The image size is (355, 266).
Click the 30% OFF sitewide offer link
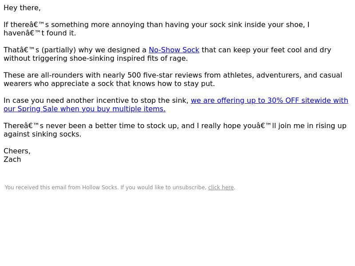coord(269,101)
